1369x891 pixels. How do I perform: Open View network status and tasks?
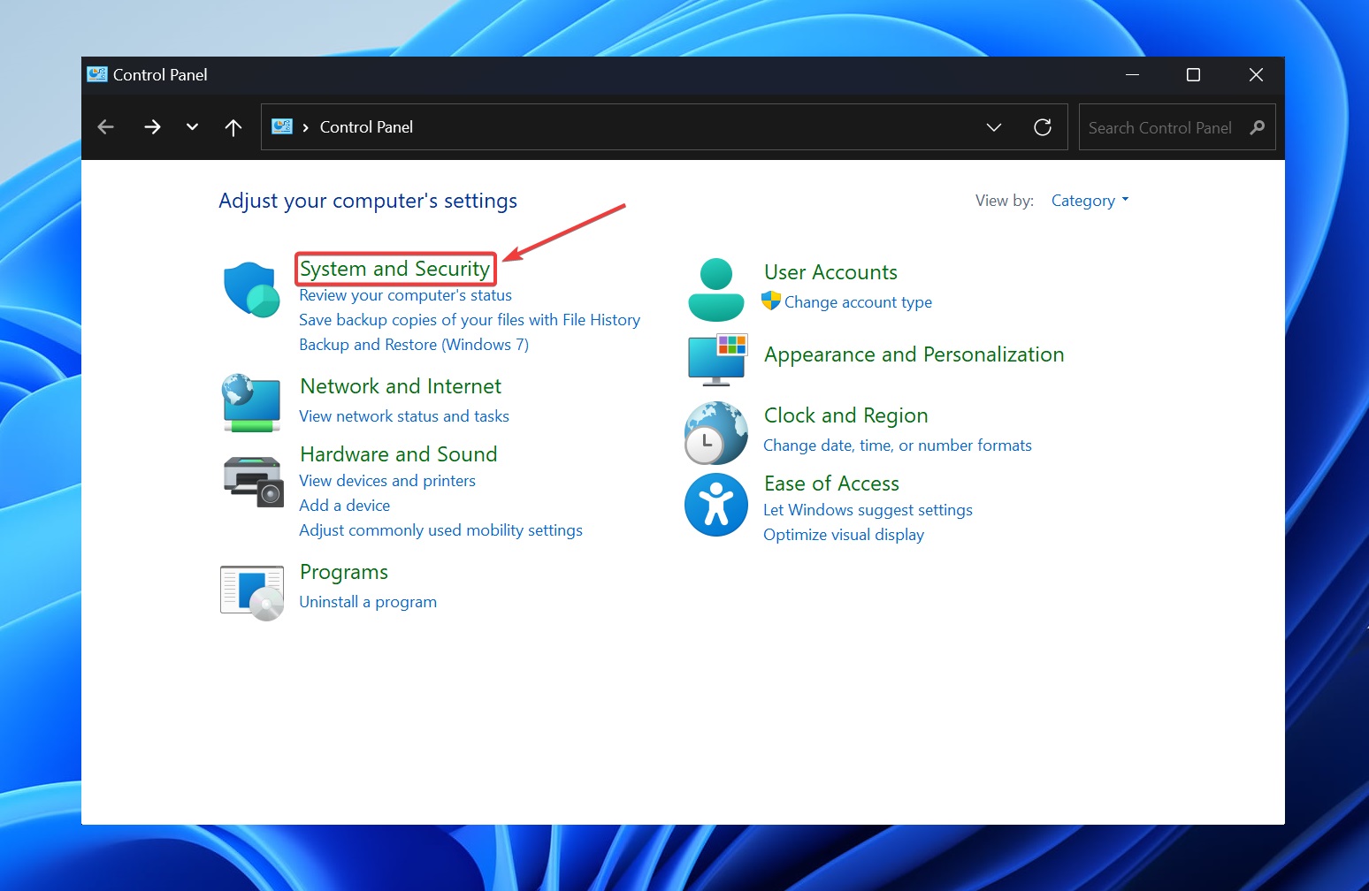404,416
